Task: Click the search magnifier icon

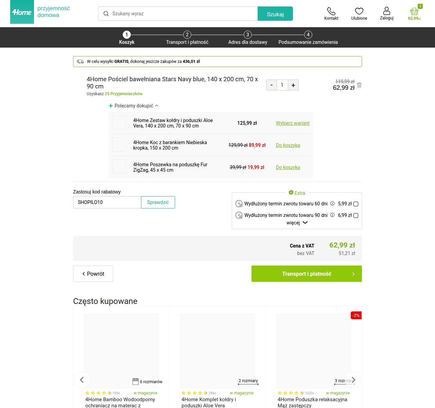Action: 106,14
